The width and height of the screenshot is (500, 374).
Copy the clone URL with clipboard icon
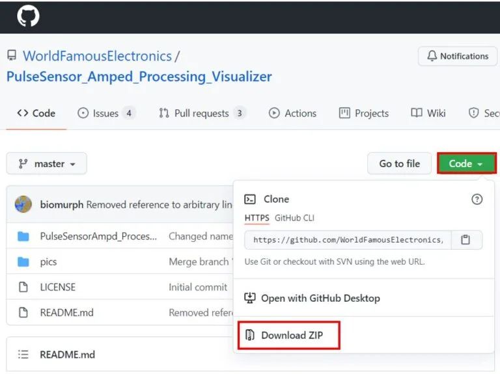pyautogui.click(x=465, y=239)
